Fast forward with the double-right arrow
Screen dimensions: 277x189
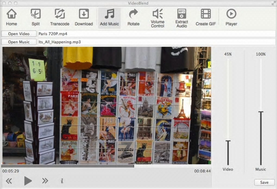(45, 181)
